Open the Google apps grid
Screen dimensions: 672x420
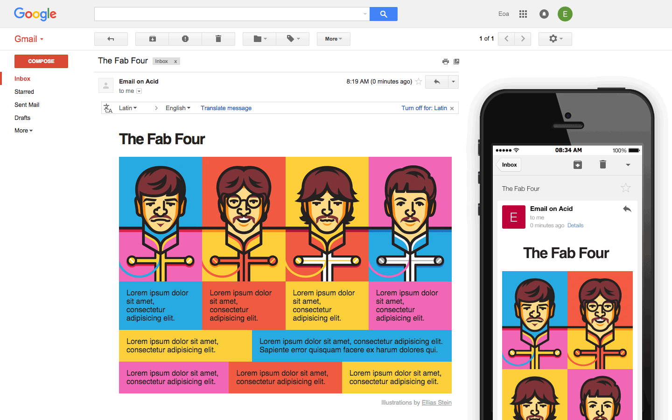[x=523, y=14]
